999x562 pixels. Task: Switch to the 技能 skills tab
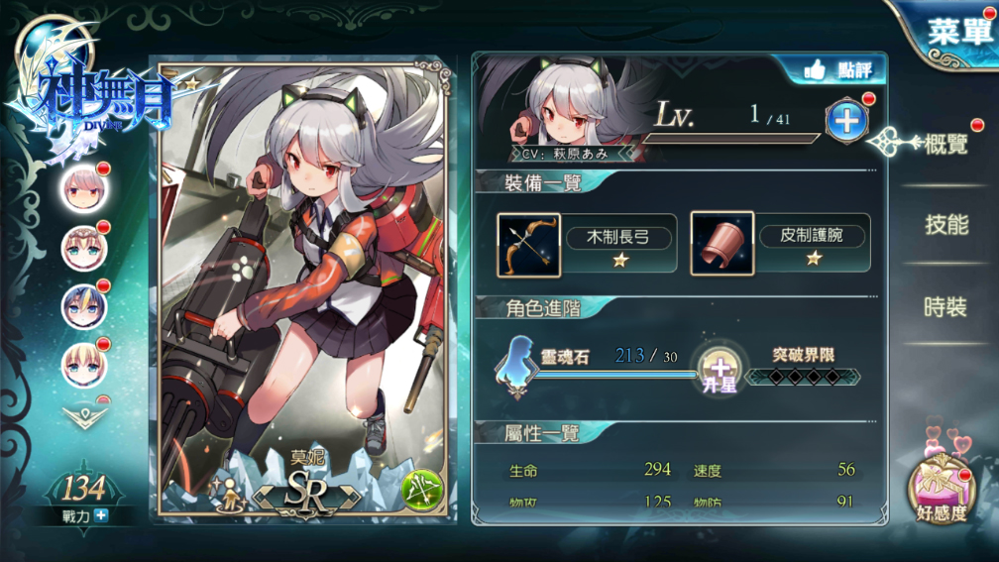[x=945, y=225]
